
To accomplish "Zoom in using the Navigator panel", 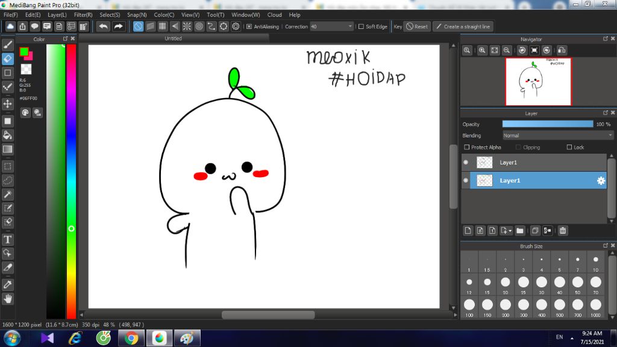I will point(482,51).
